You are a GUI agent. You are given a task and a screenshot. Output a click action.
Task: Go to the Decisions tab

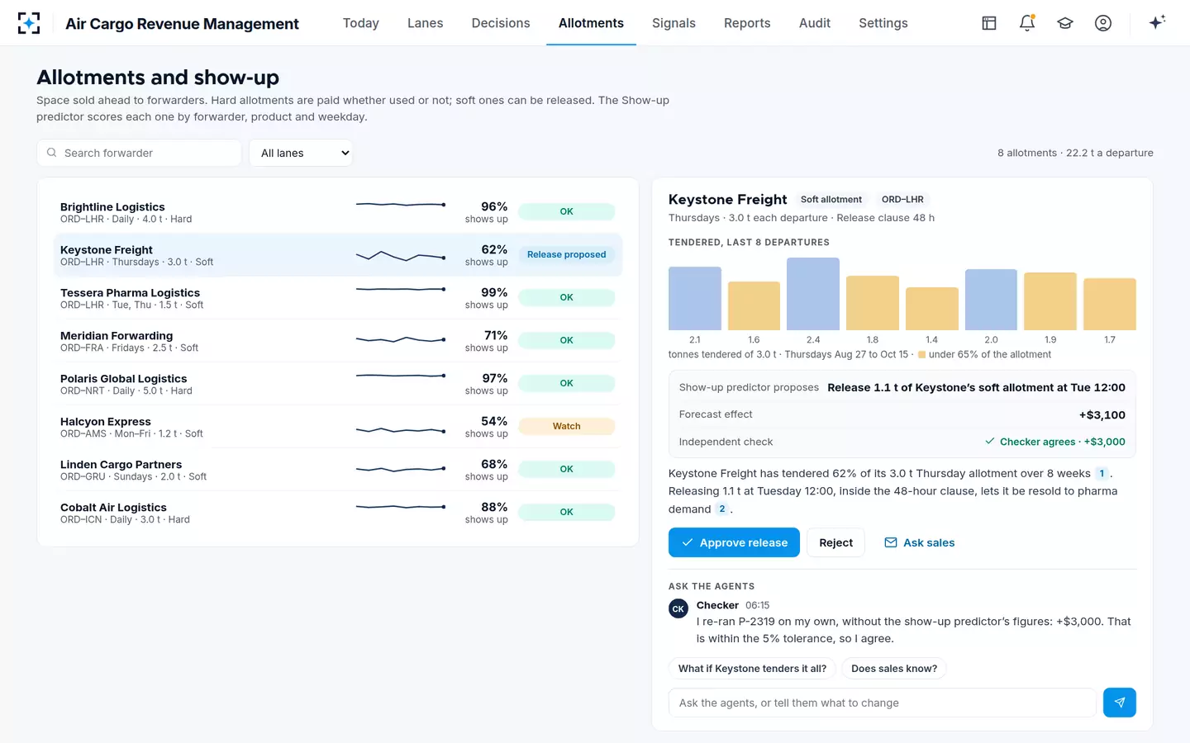[x=501, y=23]
